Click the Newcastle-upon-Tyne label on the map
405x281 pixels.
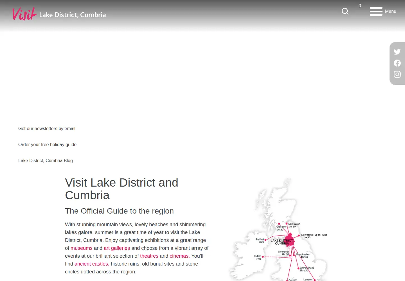[x=314, y=236]
